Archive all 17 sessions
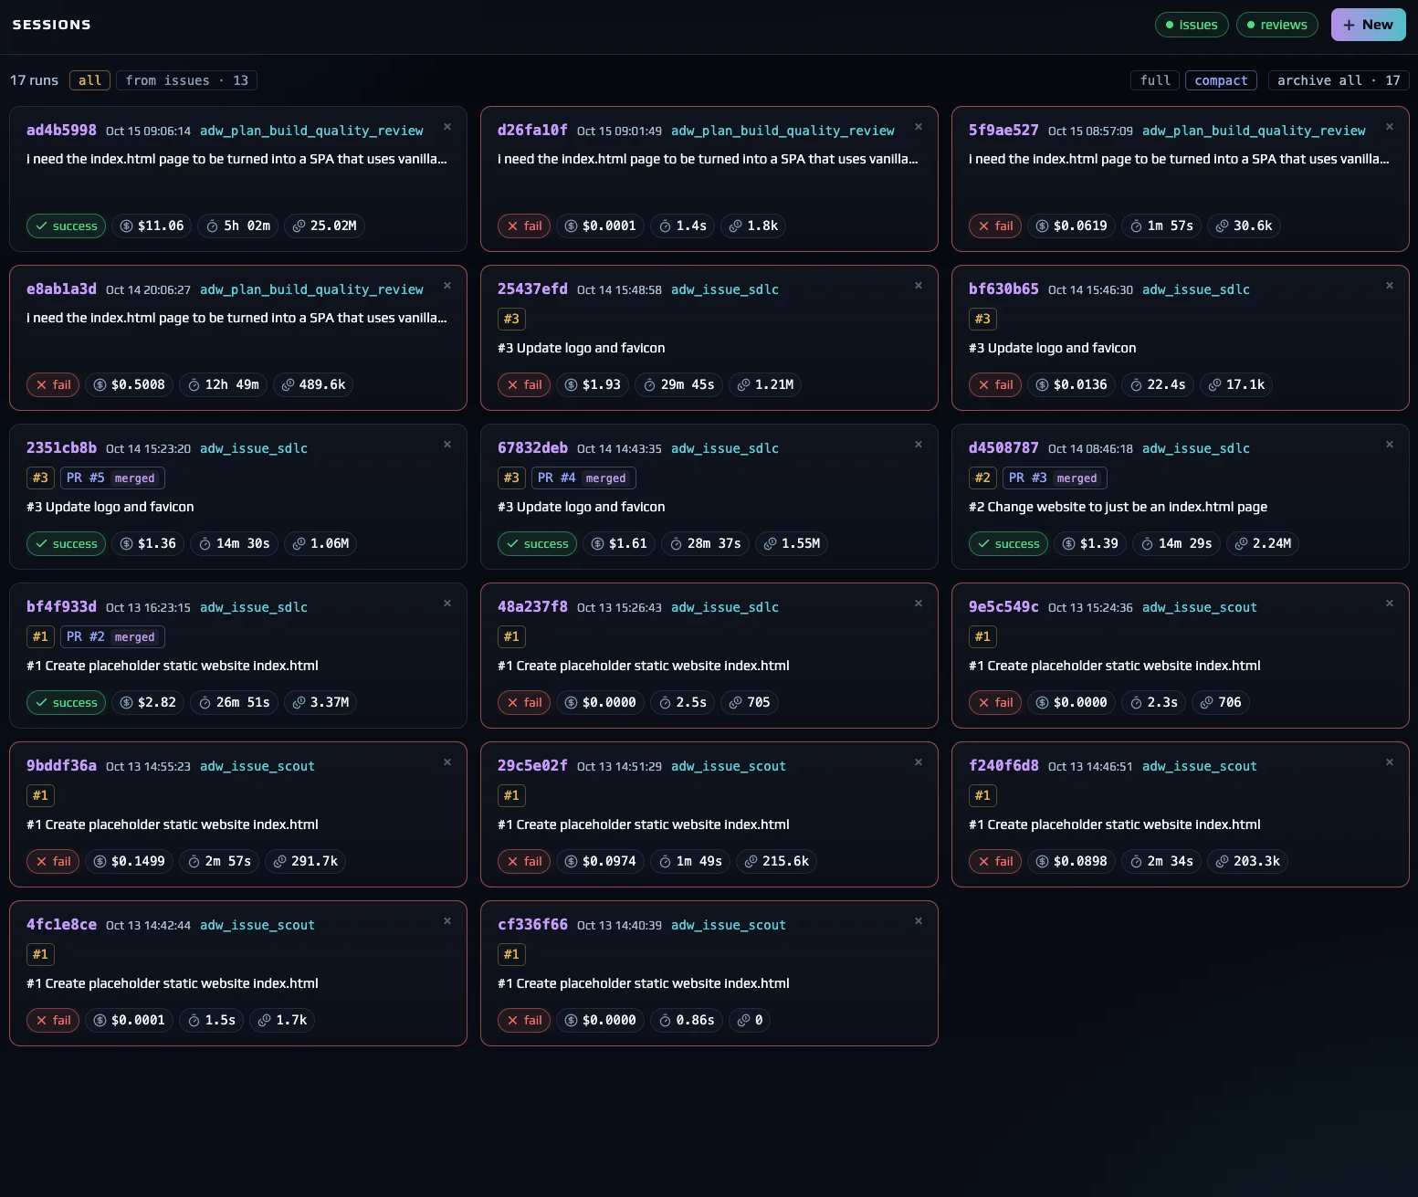The height and width of the screenshot is (1197, 1418). [1339, 80]
